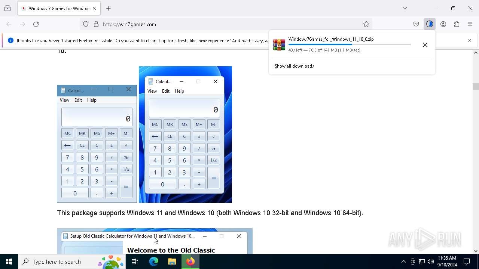Click the Windows7Games_for_Windows_11_10_8.zip file name

pos(331,39)
